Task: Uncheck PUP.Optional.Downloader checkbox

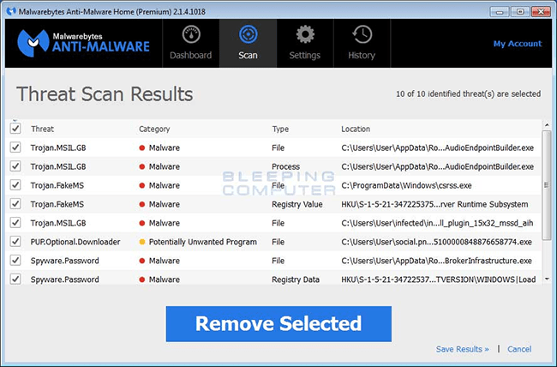Action: 15,242
